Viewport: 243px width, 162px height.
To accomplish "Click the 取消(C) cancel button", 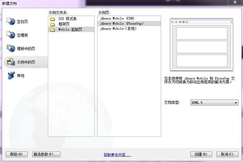I will (x=227, y=154).
